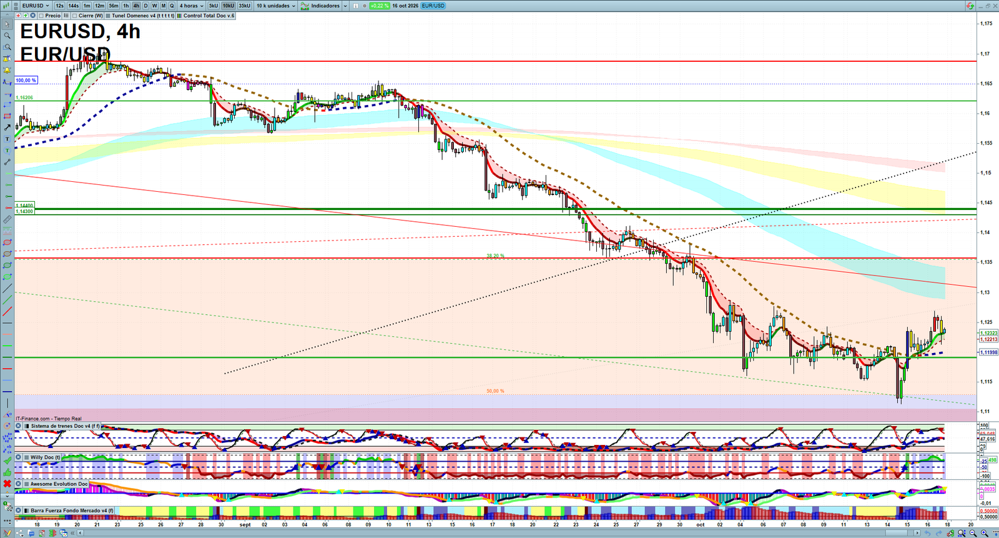999x538 pixels.
Task: Toggle the 10kU units button
Action: point(228,6)
